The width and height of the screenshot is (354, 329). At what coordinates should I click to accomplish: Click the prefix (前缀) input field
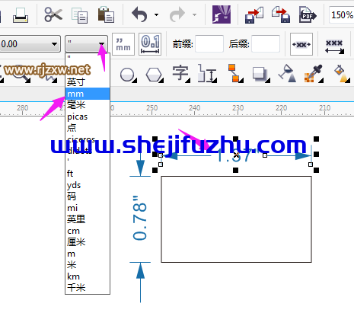point(209,44)
